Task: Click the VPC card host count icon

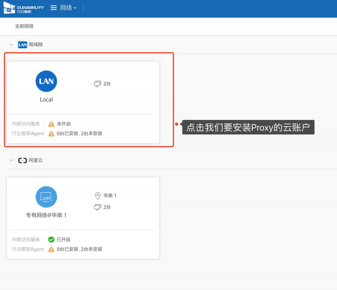Action: (97, 207)
